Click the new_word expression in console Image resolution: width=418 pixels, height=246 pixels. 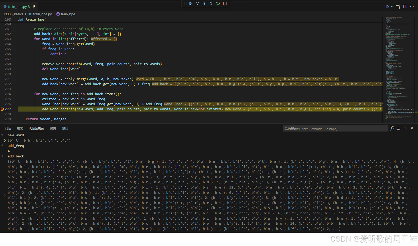tap(16, 135)
